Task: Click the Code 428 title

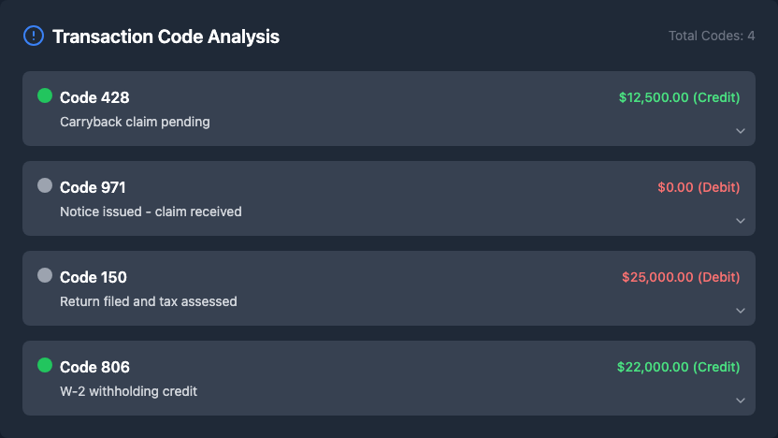Action: (x=94, y=97)
